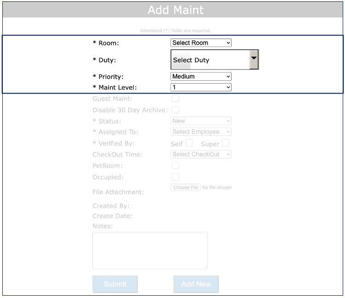
Task: Tick the Guest Maint checkbox
Action: coord(175,98)
